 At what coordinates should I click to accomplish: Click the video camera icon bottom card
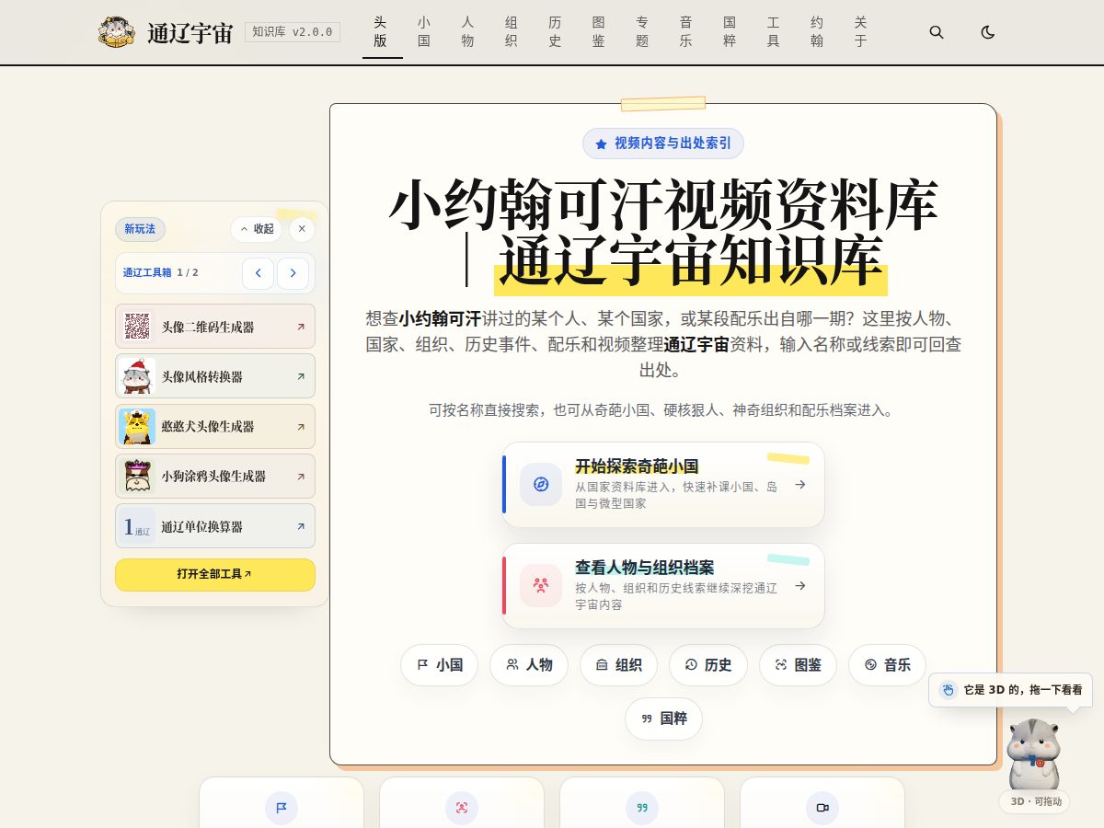[822, 808]
